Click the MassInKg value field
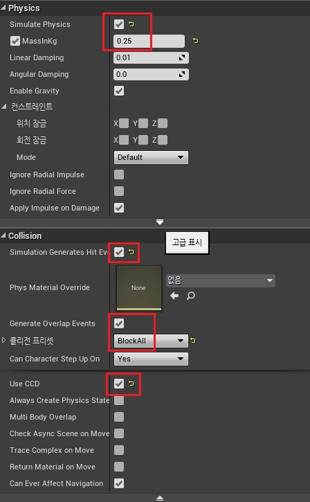This screenshot has width=310, height=502. (149, 41)
